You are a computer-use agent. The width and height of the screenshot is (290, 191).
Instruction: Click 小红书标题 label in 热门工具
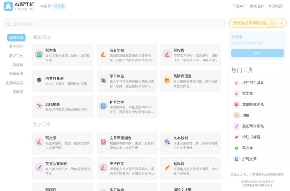tap(251, 137)
